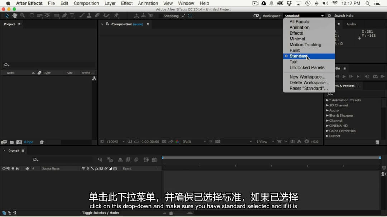This screenshot has width=387, height=217.
Task: Take a snapshot with the camera icon
Action: 164,142
